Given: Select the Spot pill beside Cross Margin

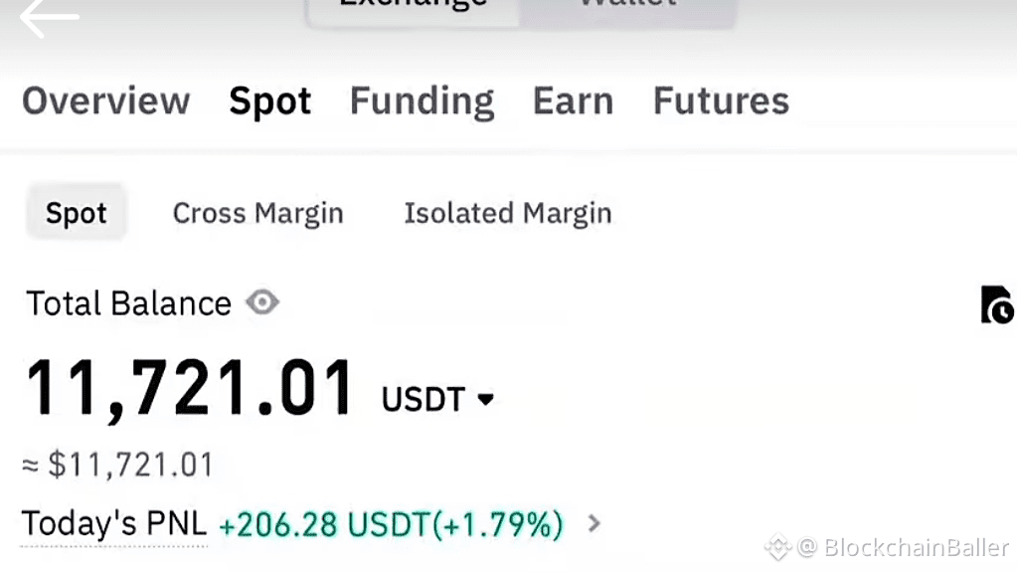Looking at the screenshot, I should [x=77, y=213].
